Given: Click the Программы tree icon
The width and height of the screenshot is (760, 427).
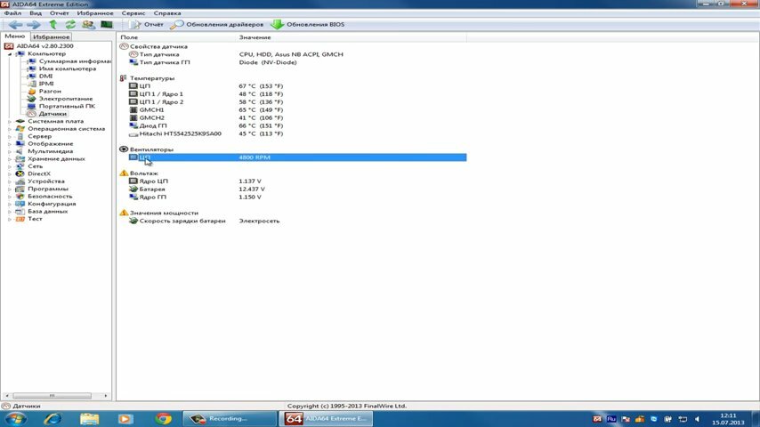Looking at the screenshot, I should pyautogui.click(x=20, y=189).
